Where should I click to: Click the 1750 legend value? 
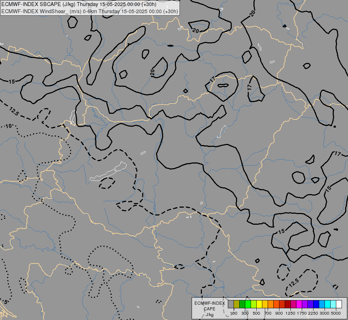[x=302, y=313]
